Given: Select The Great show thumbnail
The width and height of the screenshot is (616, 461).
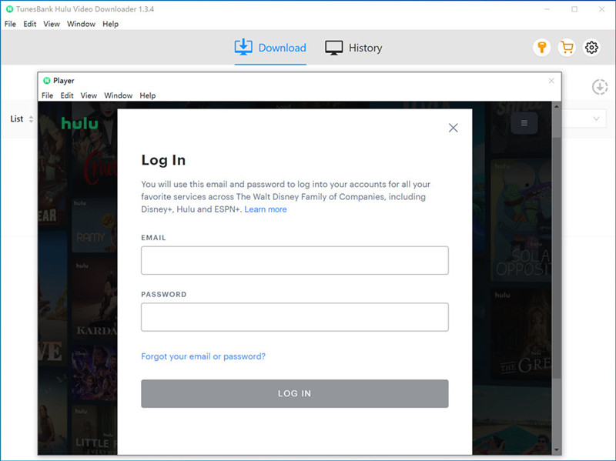Looking at the screenshot, I should pos(521,334).
